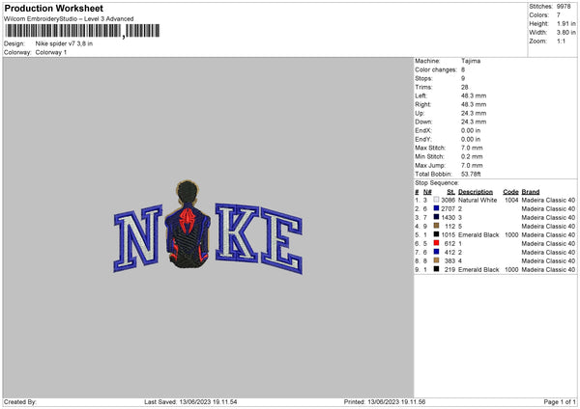
Task: Click the Trims value 28
Action: 465,87
